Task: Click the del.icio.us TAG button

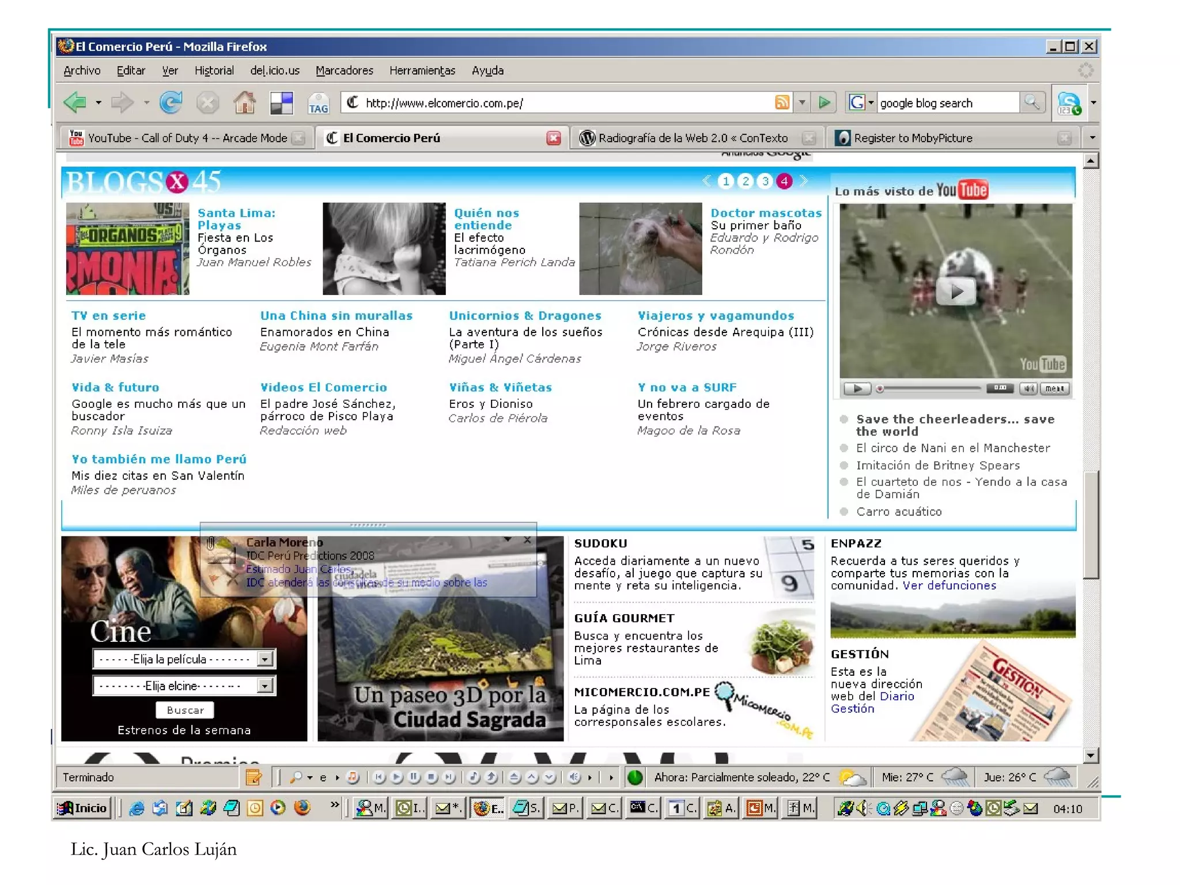Action: pyautogui.click(x=318, y=104)
